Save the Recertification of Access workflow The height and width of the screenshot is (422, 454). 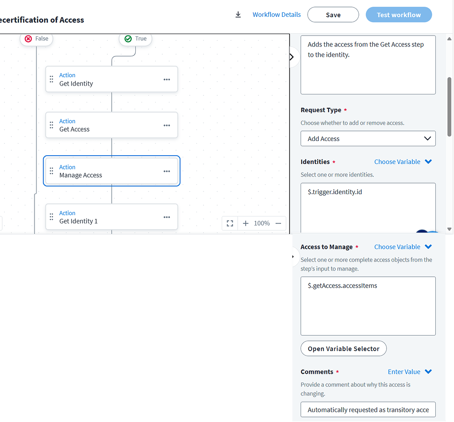coord(333,14)
